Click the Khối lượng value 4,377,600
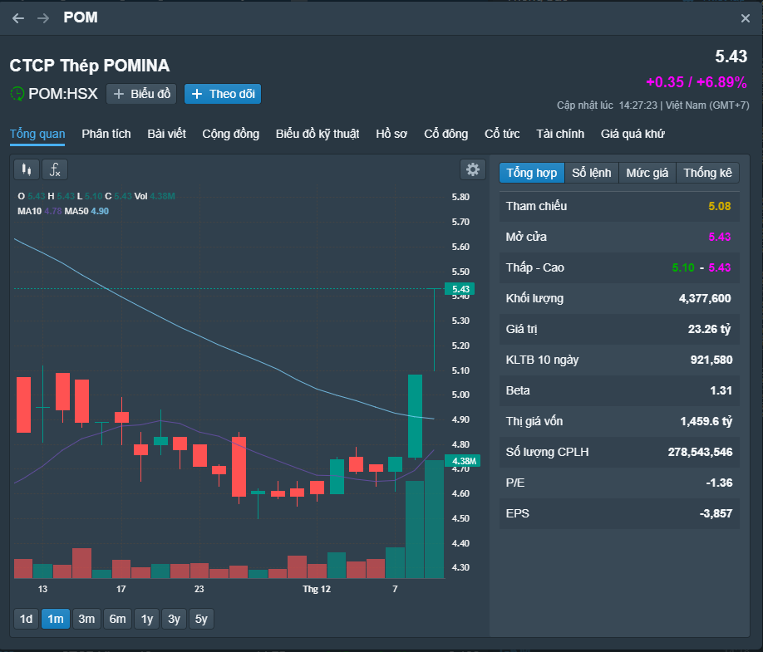763x652 pixels. (705, 298)
